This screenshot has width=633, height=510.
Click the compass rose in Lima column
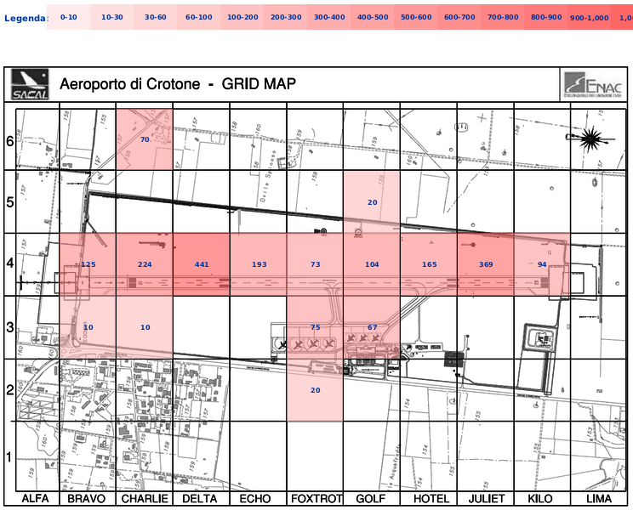pyautogui.click(x=591, y=139)
